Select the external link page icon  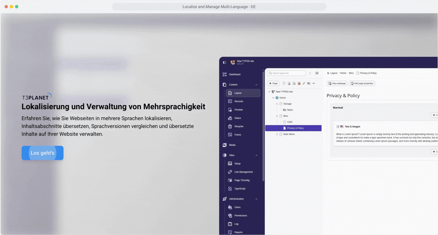pos(304,84)
